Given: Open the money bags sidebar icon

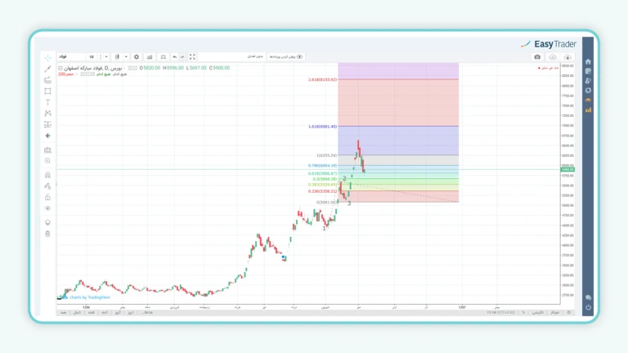Looking at the screenshot, I should pyautogui.click(x=588, y=81).
